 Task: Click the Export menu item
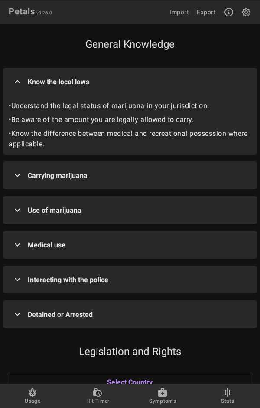pos(206,12)
